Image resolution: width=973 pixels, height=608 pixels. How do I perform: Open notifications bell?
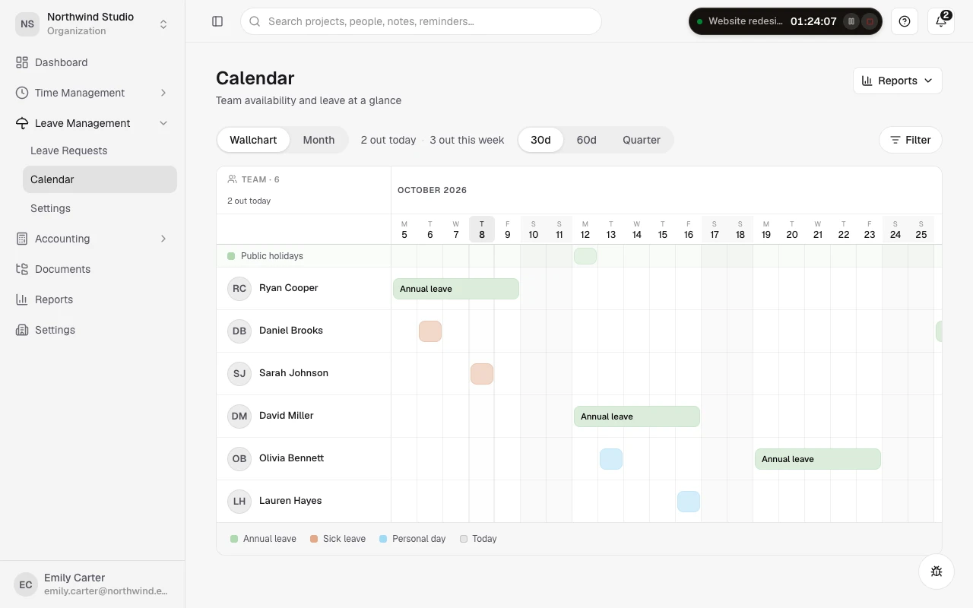pos(941,21)
